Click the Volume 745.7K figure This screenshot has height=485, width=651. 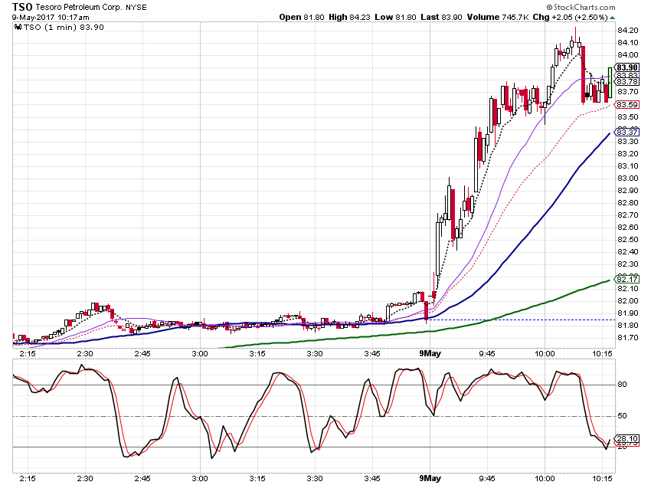click(x=498, y=17)
